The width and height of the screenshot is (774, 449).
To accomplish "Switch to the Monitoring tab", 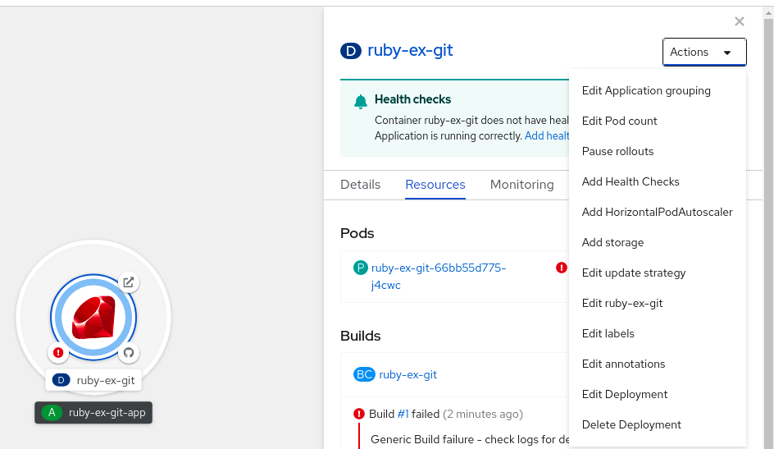I will click(522, 185).
